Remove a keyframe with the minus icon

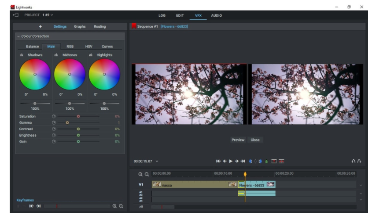point(24,206)
